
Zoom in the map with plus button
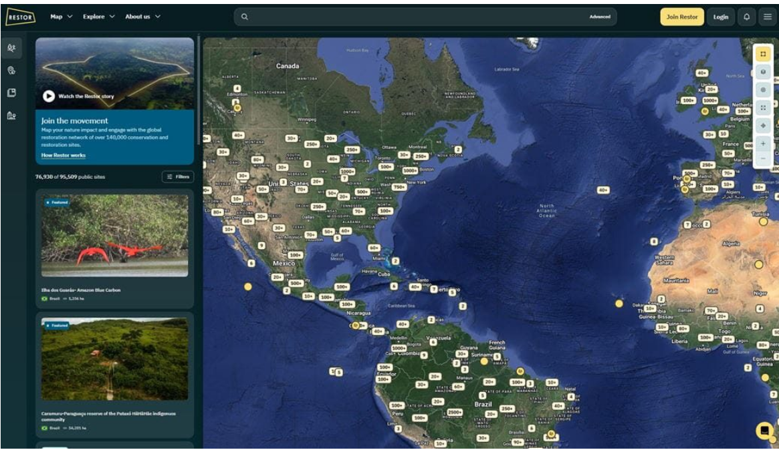pos(763,144)
